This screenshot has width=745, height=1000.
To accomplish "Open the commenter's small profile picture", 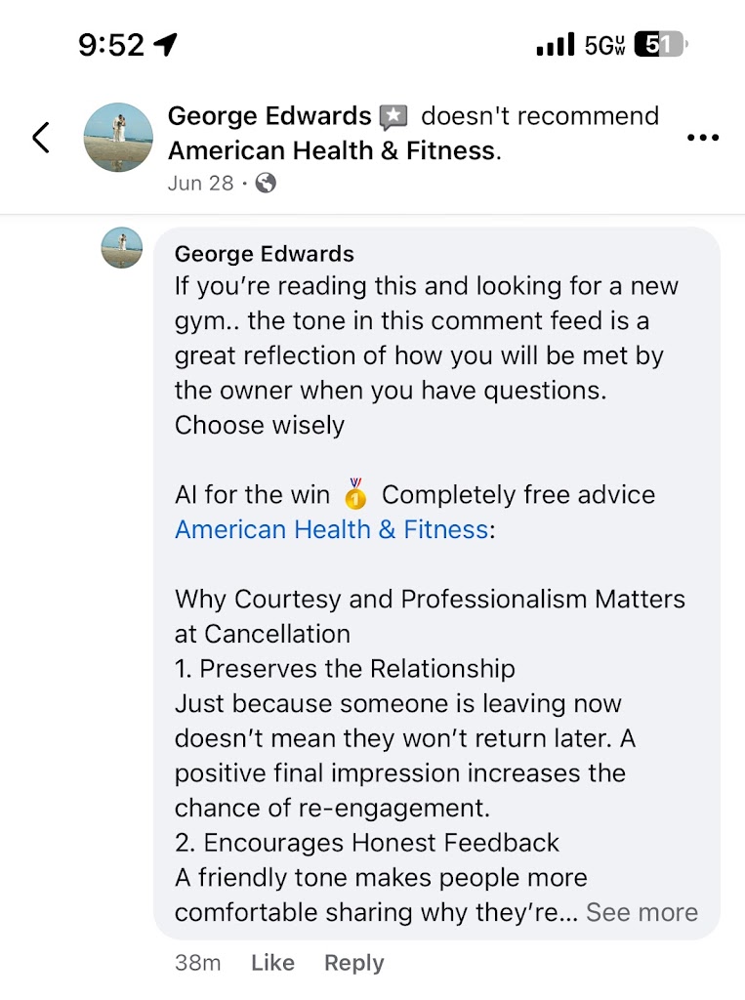I will 122,248.
